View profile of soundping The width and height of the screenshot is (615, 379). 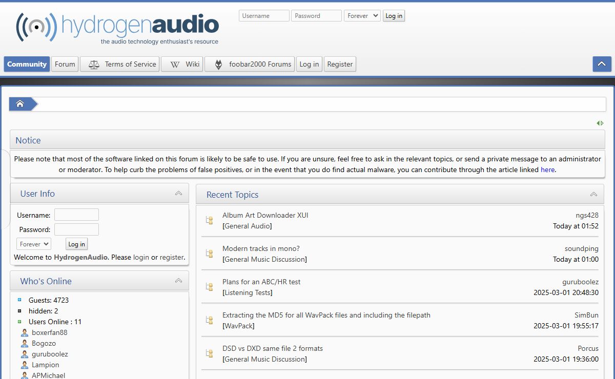582,248
